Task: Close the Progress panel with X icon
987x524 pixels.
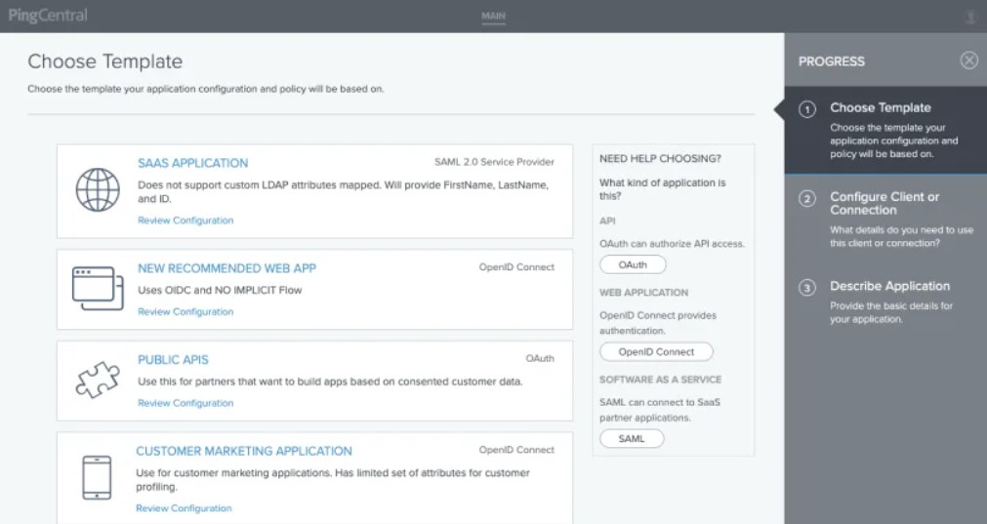Action: click(x=968, y=60)
